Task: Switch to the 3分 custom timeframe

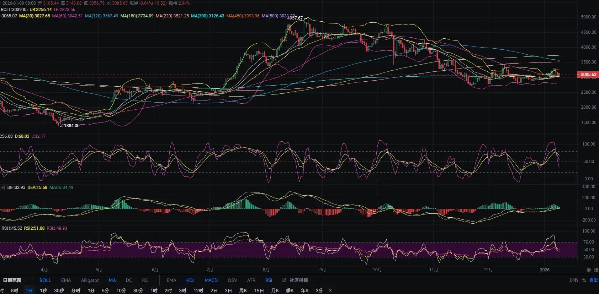Action: pyautogui.click(x=319, y=290)
